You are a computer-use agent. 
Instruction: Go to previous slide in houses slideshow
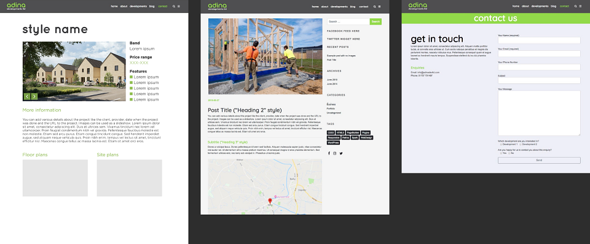coord(26,96)
